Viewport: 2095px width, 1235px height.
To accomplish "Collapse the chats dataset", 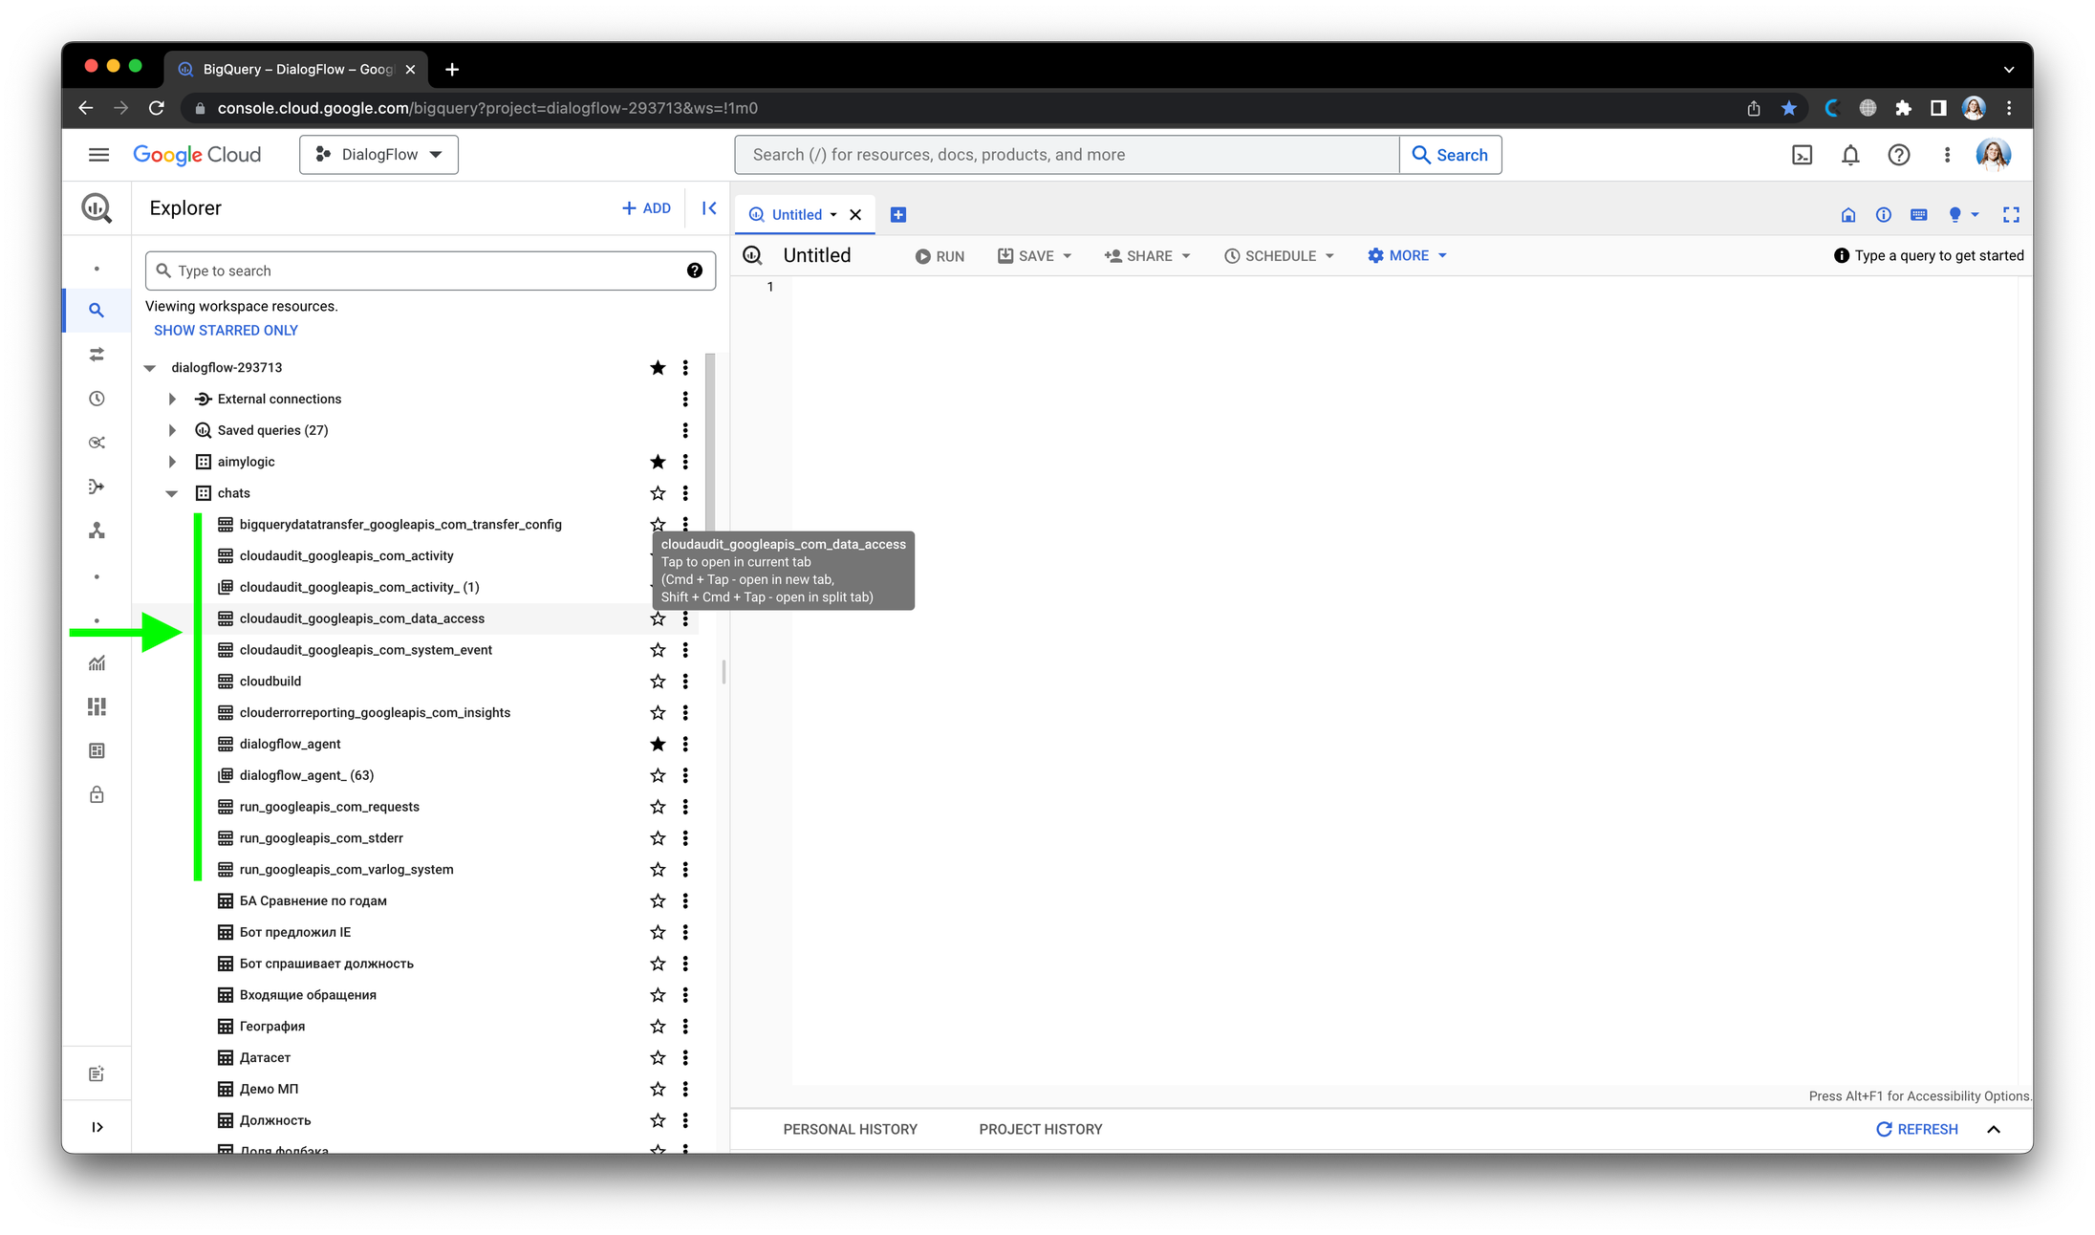I will point(172,493).
